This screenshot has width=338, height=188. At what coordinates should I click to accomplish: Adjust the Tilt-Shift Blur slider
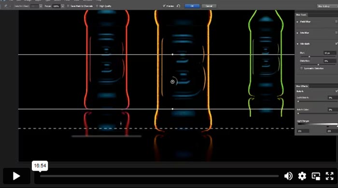[310, 56]
